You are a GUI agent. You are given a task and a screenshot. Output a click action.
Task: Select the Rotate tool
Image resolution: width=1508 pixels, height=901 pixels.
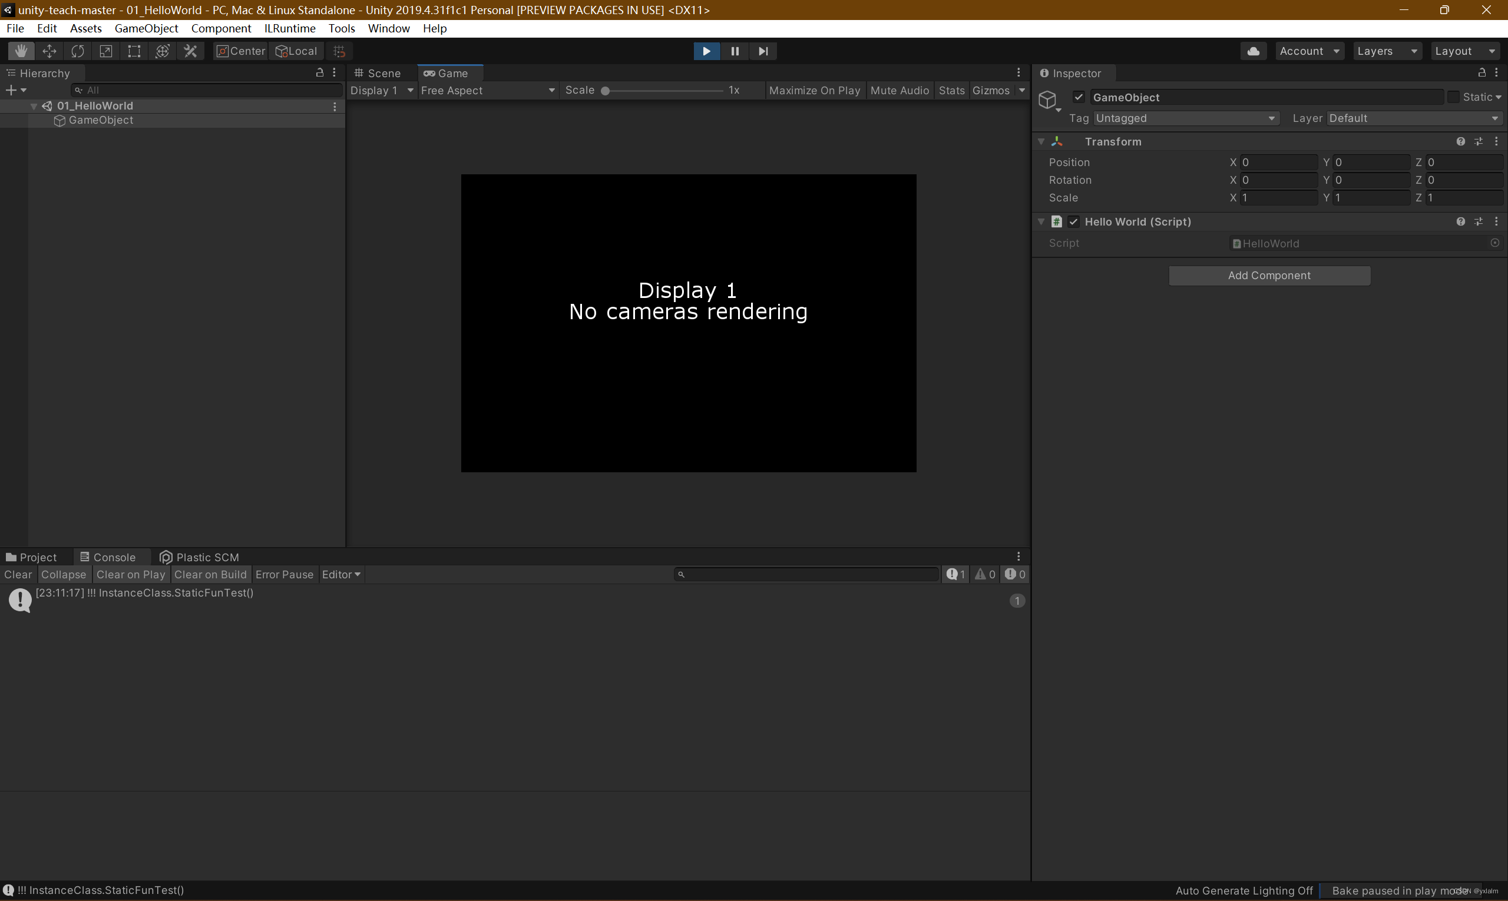(x=77, y=51)
